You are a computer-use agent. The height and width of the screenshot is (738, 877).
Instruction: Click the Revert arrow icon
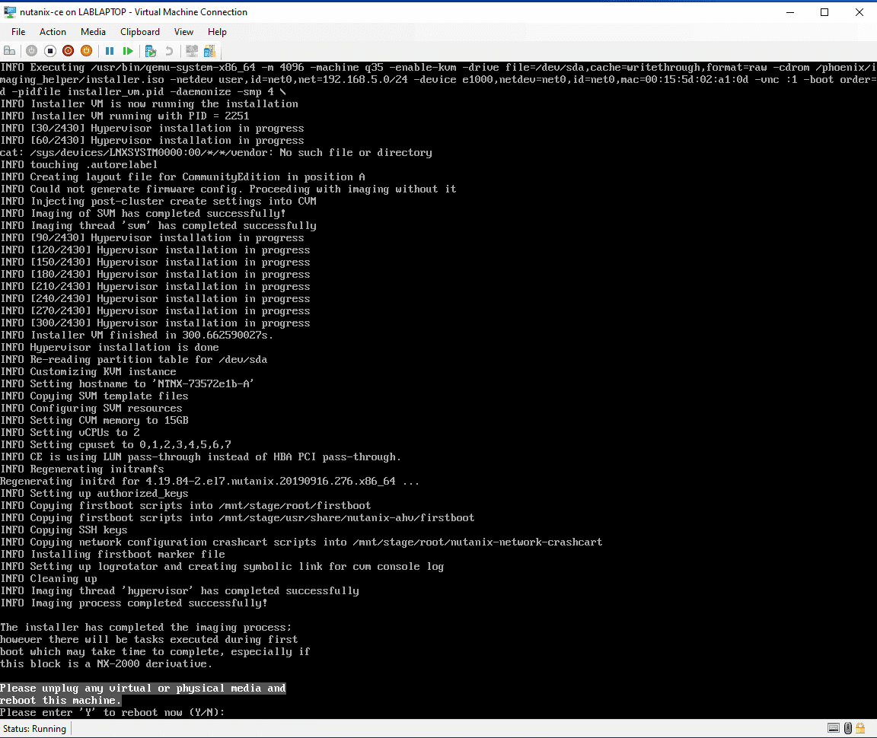click(x=169, y=51)
